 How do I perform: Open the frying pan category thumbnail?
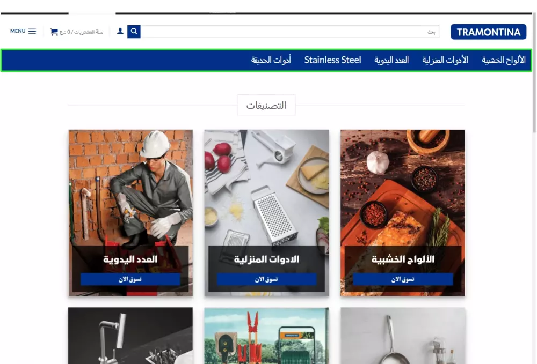(403, 336)
